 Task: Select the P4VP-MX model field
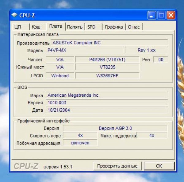pyautogui.click(x=85, y=50)
